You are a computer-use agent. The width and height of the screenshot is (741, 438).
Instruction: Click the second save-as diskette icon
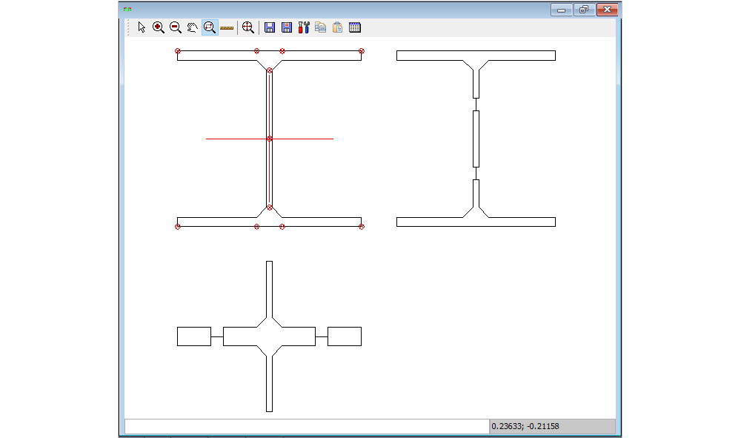pyautogui.click(x=286, y=27)
